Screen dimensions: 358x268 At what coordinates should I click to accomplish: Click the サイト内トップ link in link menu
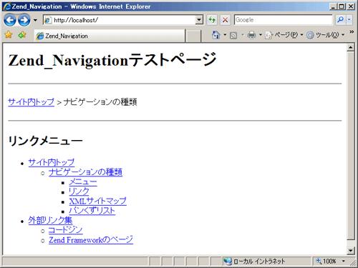(52, 162)
